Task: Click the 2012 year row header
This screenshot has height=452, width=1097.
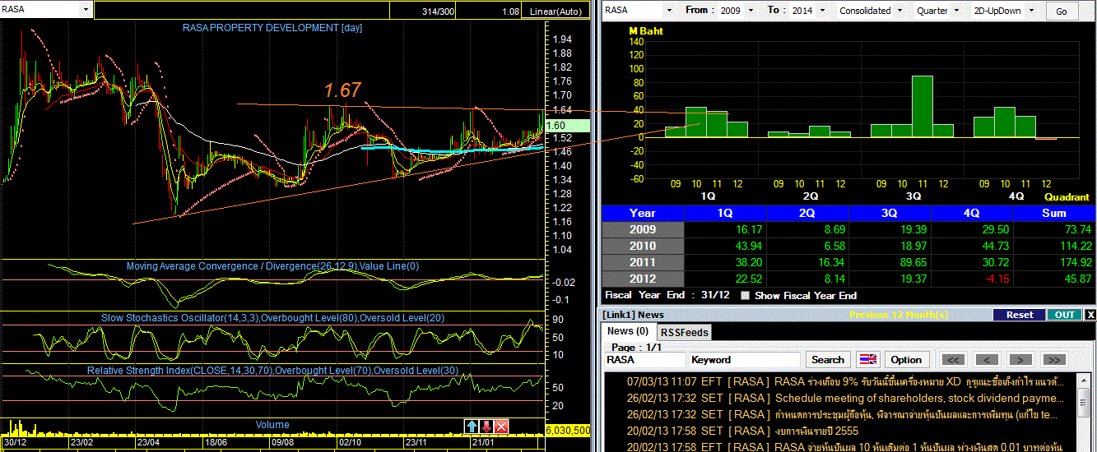Action: pos(643,279)
